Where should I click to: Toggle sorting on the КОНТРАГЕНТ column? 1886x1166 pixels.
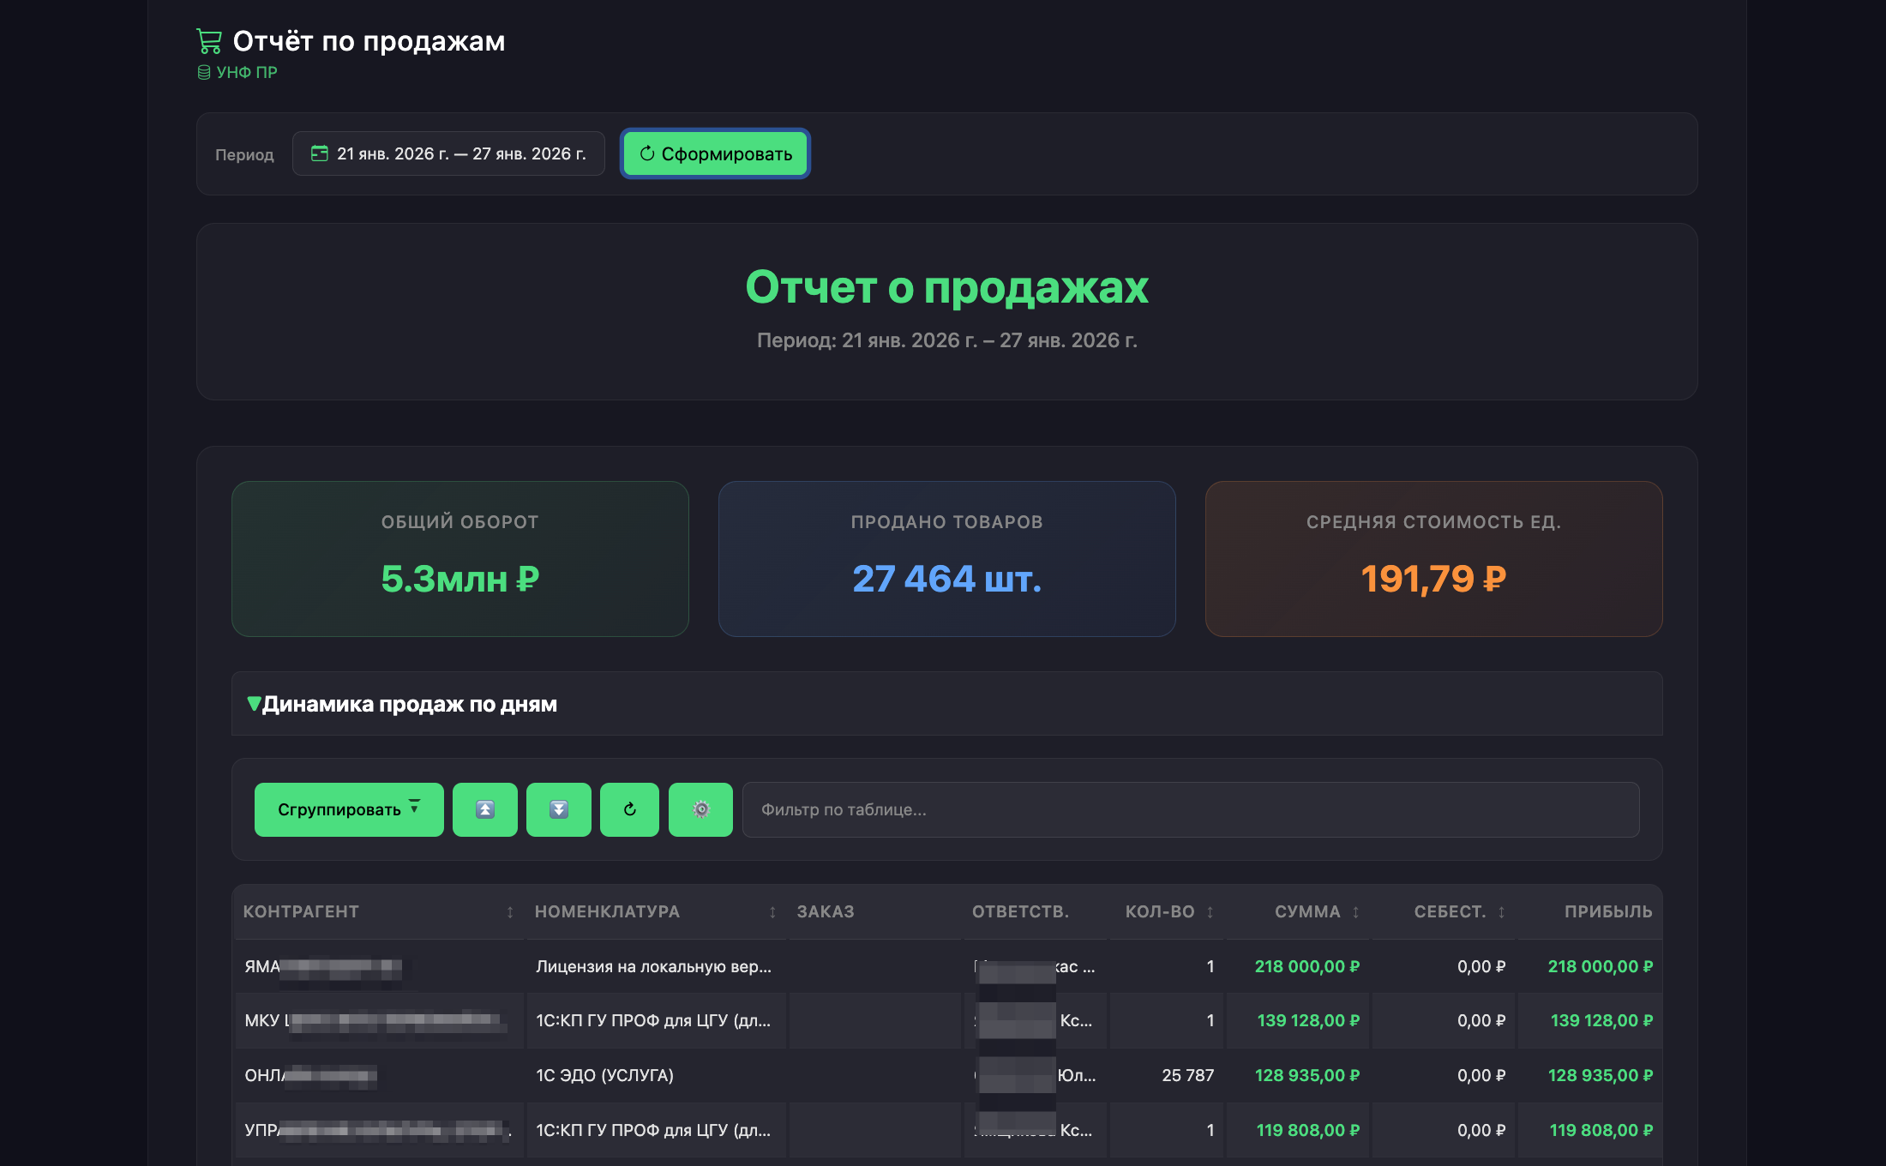coord(509,911)
